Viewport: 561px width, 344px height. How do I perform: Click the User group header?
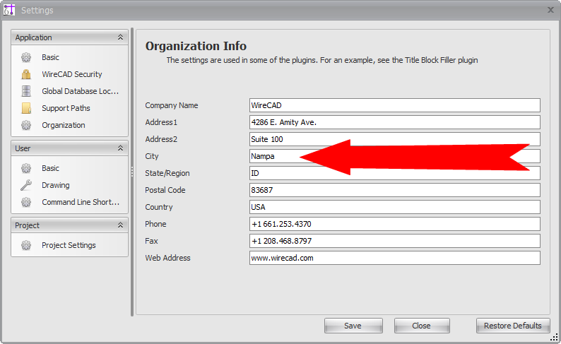tap(69, 148)
